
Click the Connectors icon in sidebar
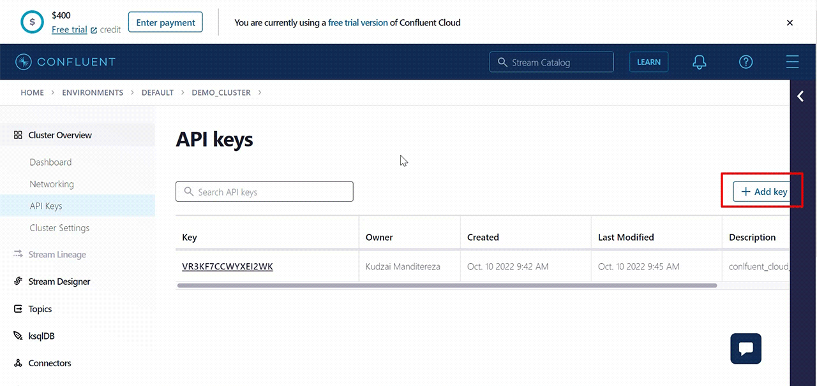click(18, 363)
